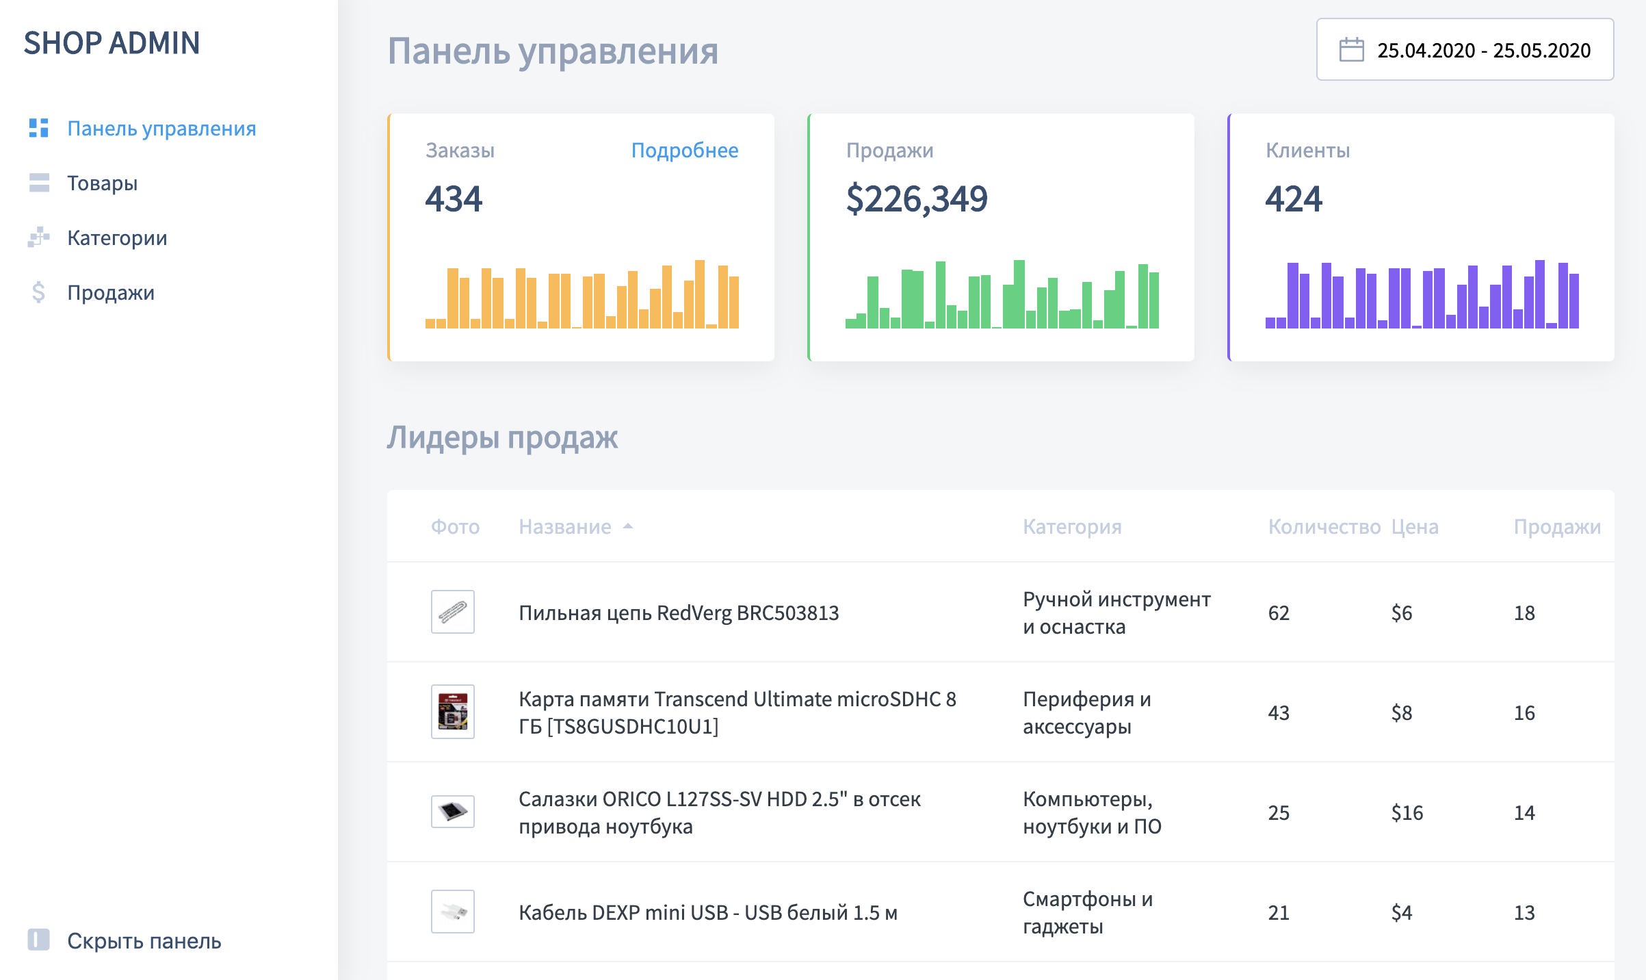Select the Кабель DEXP mini USB row
The width and height of the screenshot is (1646, 980).
pyautogui.click(x=707, y=912)
